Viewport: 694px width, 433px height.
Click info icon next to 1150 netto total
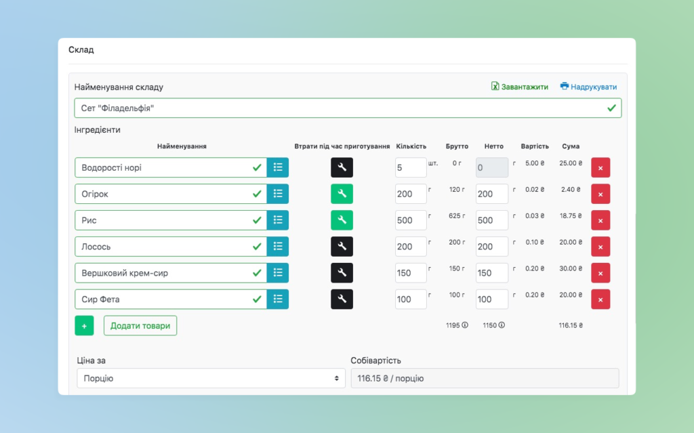coord(502,325)
